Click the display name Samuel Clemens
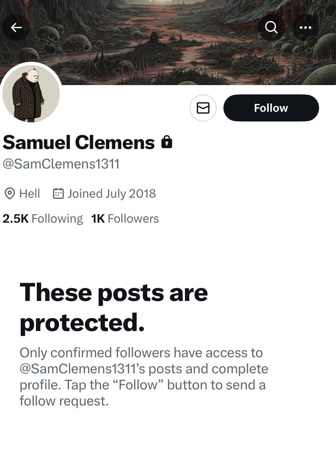This screenshot has height=458, width=336. click(79, 143)
